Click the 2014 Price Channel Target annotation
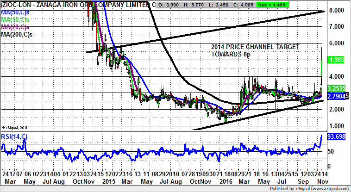This screenshot has width=351, height=192. pos(255,50)
